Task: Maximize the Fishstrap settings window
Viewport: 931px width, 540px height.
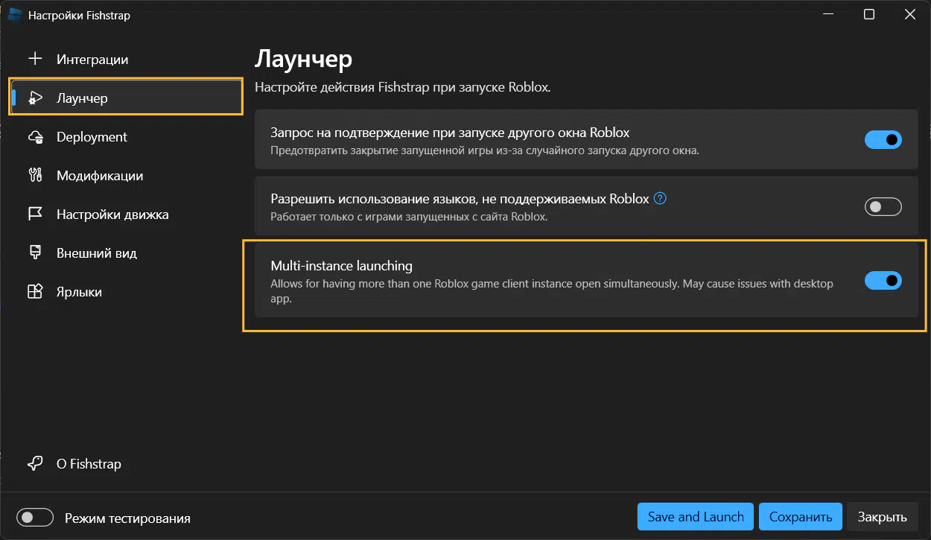Action: 869,15
